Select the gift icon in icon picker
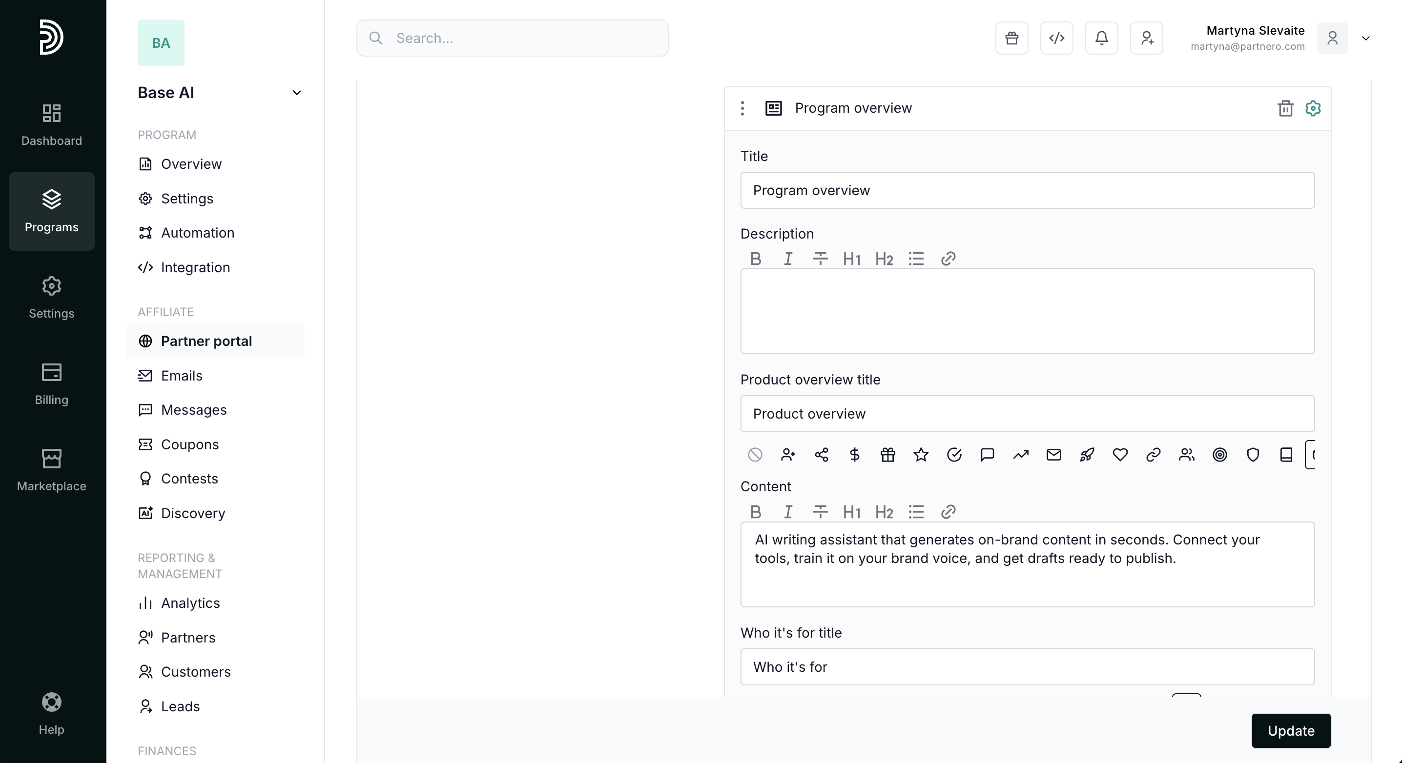The width and height of the screenshot is (1402, 763). (887, 455)
